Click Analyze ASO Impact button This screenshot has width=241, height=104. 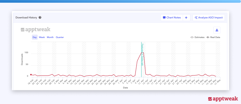point(209,18)
